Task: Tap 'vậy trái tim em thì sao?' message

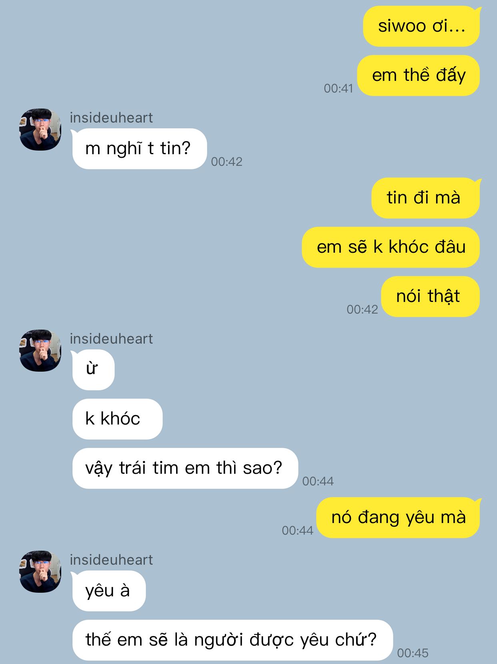Action: (185, 468)
